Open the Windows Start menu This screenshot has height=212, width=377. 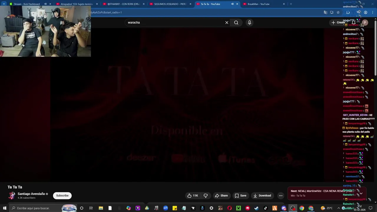(x=4, y=208)
